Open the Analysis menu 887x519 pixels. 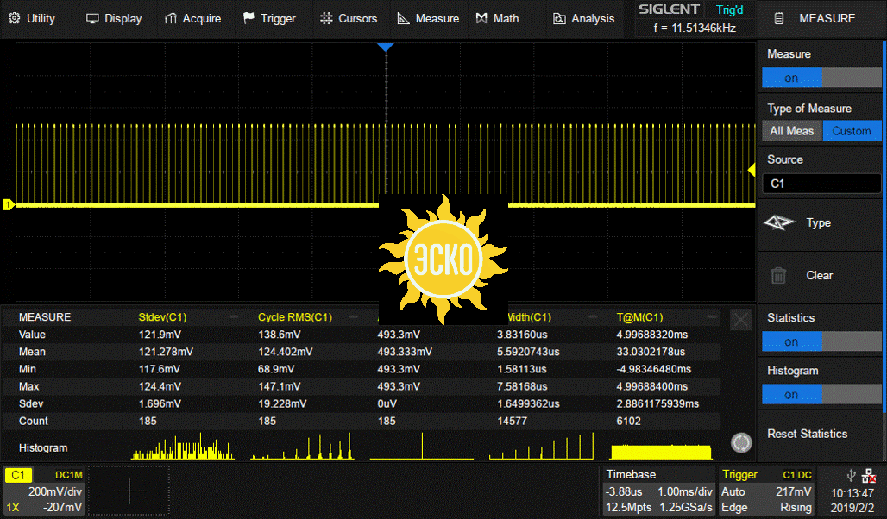[583, 19]
